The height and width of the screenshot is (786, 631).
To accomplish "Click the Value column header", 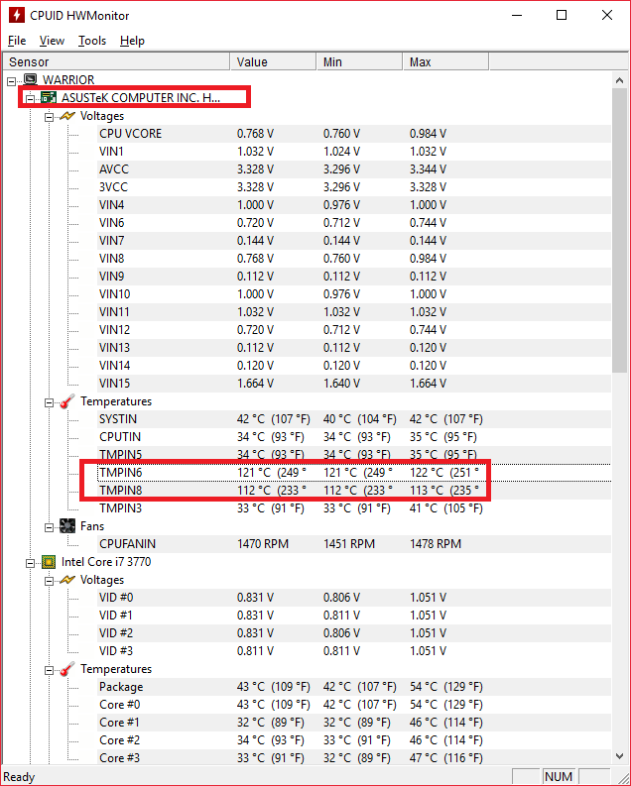I will click(x=273, y=61).
